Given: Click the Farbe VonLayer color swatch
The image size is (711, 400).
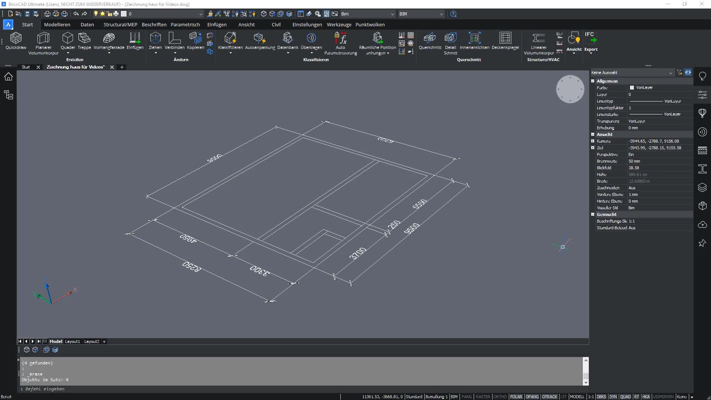Looking at the screenshot, I should pyautogui.click(x=632, y=88).
